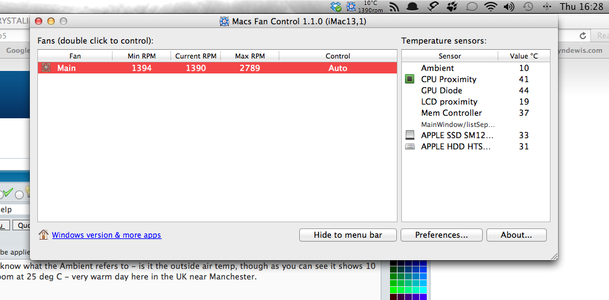Click the Value °C column header

[x=524, y=56]
